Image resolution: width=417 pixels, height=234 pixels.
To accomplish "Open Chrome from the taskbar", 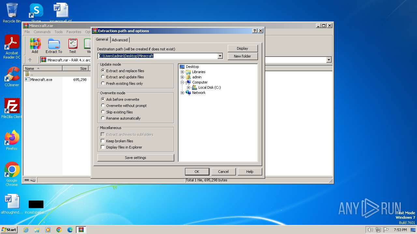I will 59,230.
